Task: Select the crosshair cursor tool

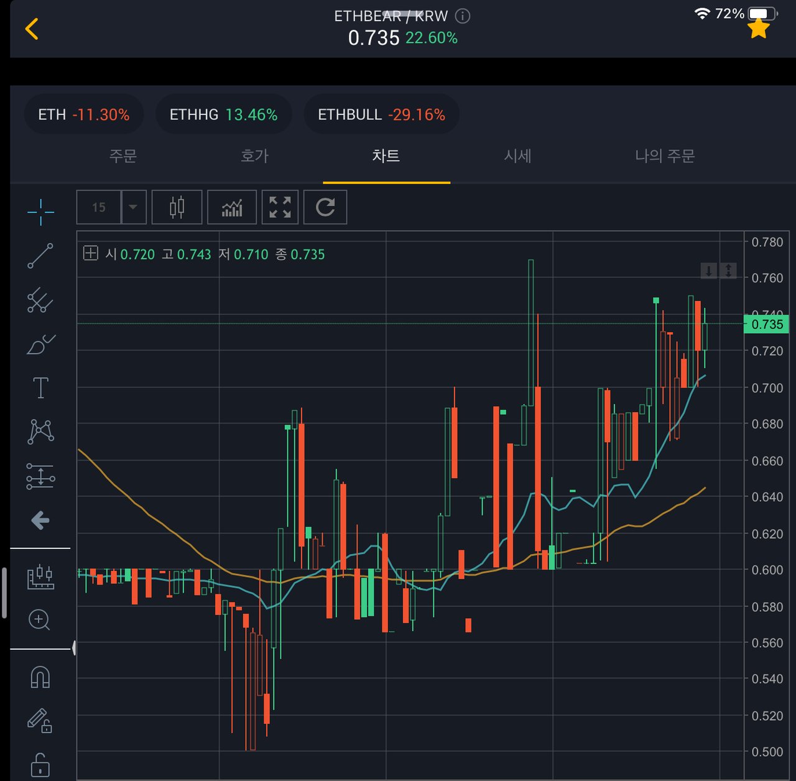Action: 40,211
